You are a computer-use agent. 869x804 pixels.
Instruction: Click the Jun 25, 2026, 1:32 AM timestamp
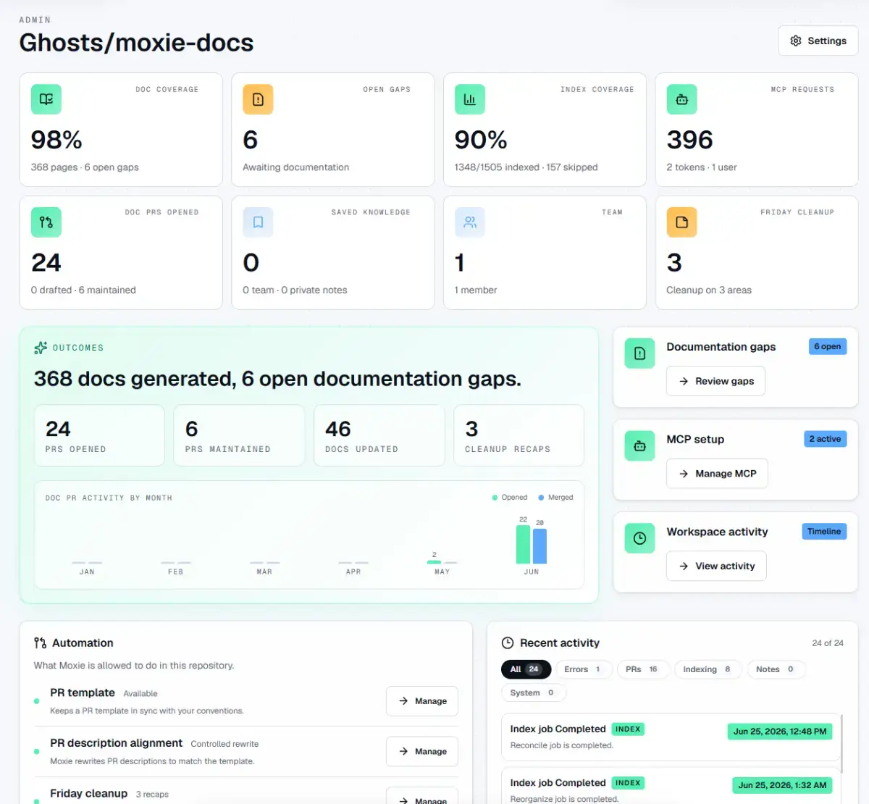tap(782, 785)
